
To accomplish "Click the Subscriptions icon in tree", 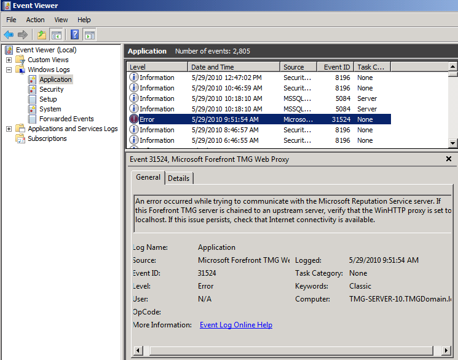I will [20, 138].
